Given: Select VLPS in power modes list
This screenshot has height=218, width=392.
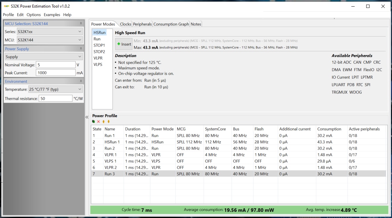Looking at the screenshot, I should click(98, 64).
